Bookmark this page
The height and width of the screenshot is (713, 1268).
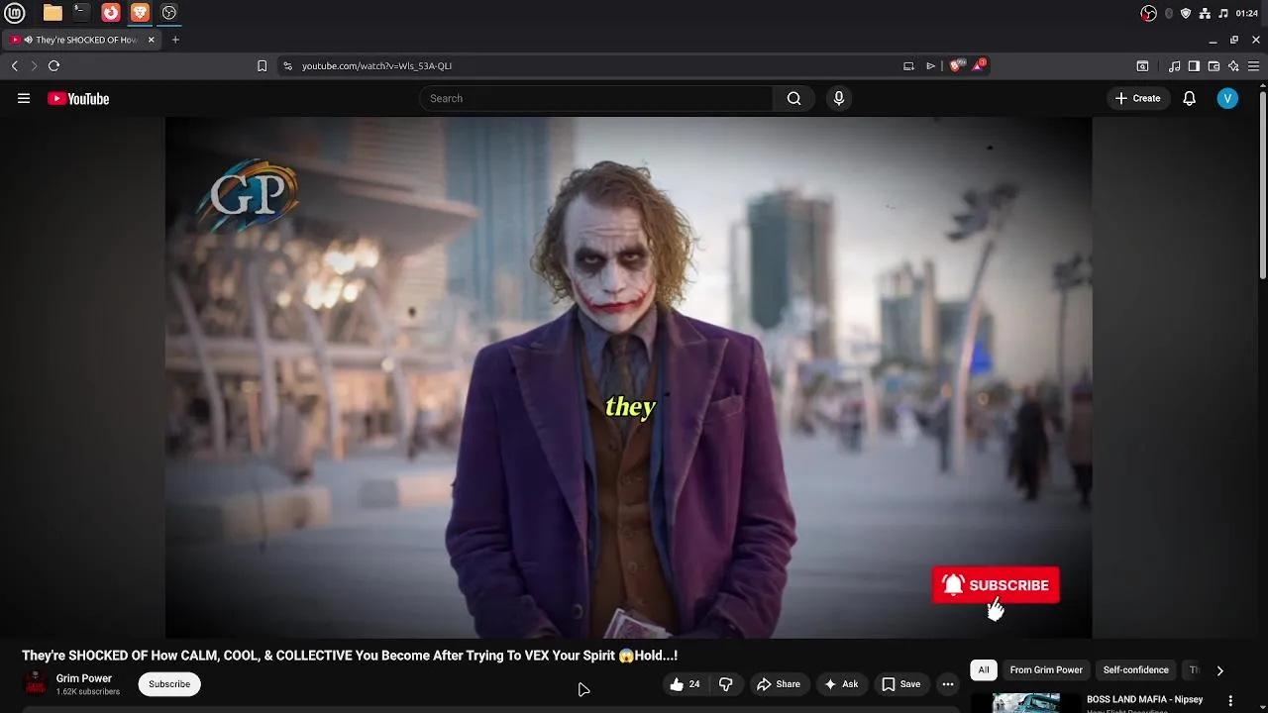pyautogui.click(x=262, y=65)
